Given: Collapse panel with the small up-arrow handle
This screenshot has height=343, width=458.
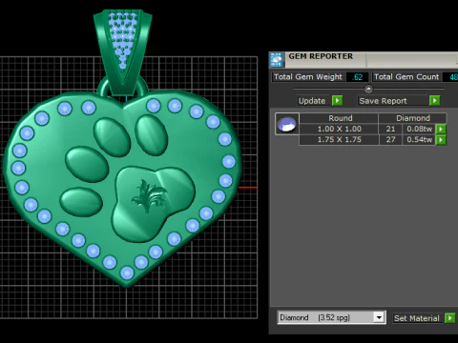Looking at the screenshot, I should click(368, 89).
